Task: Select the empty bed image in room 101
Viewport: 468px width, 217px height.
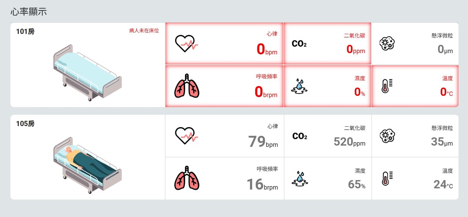Action: coord(87,73)
